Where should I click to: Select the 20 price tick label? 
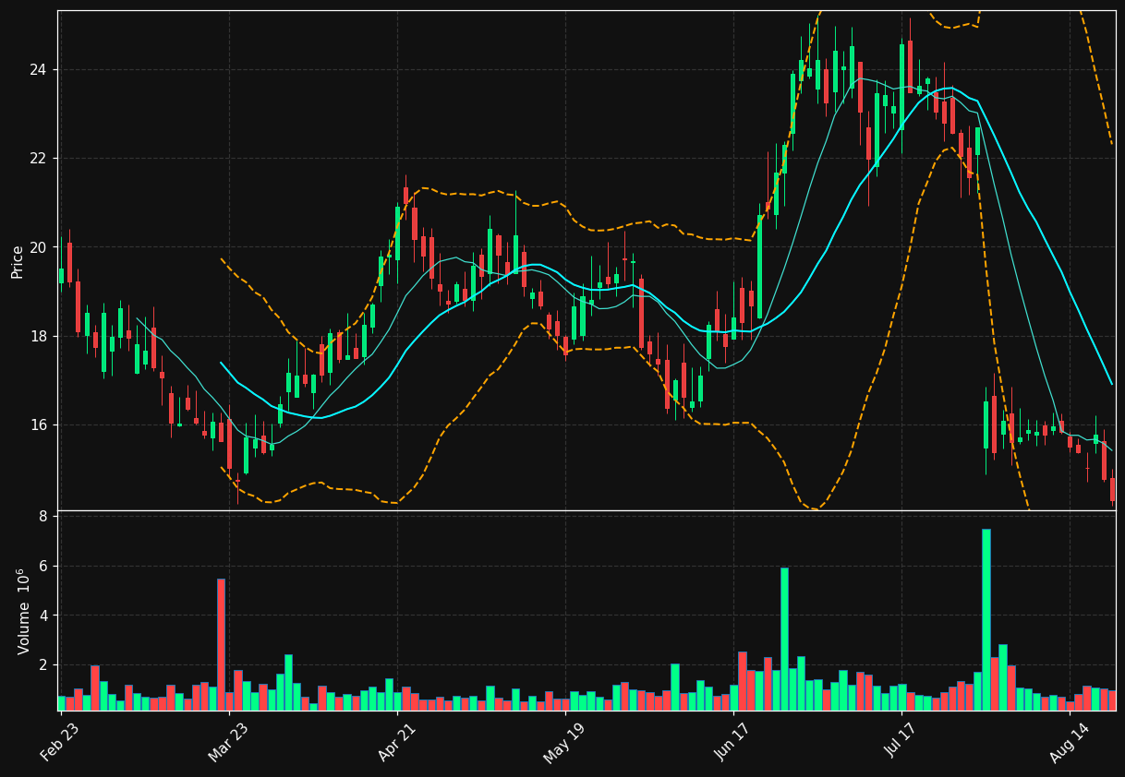pyautogui.click(x=38, y=247)
